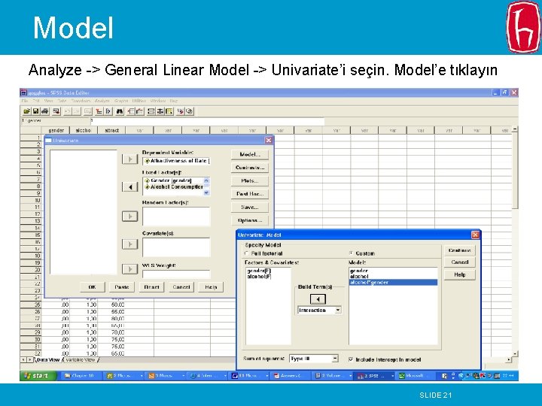Click Continue in the Univariate: Model dialog
This screenshot has width=542, height=406.
click(459, 250)
